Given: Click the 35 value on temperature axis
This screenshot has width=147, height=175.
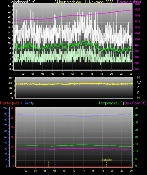Looking at the screenshot, I should (x=137, y=115).
